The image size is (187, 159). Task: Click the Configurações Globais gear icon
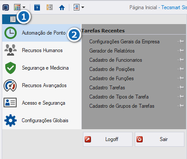[x=11, y=120]
